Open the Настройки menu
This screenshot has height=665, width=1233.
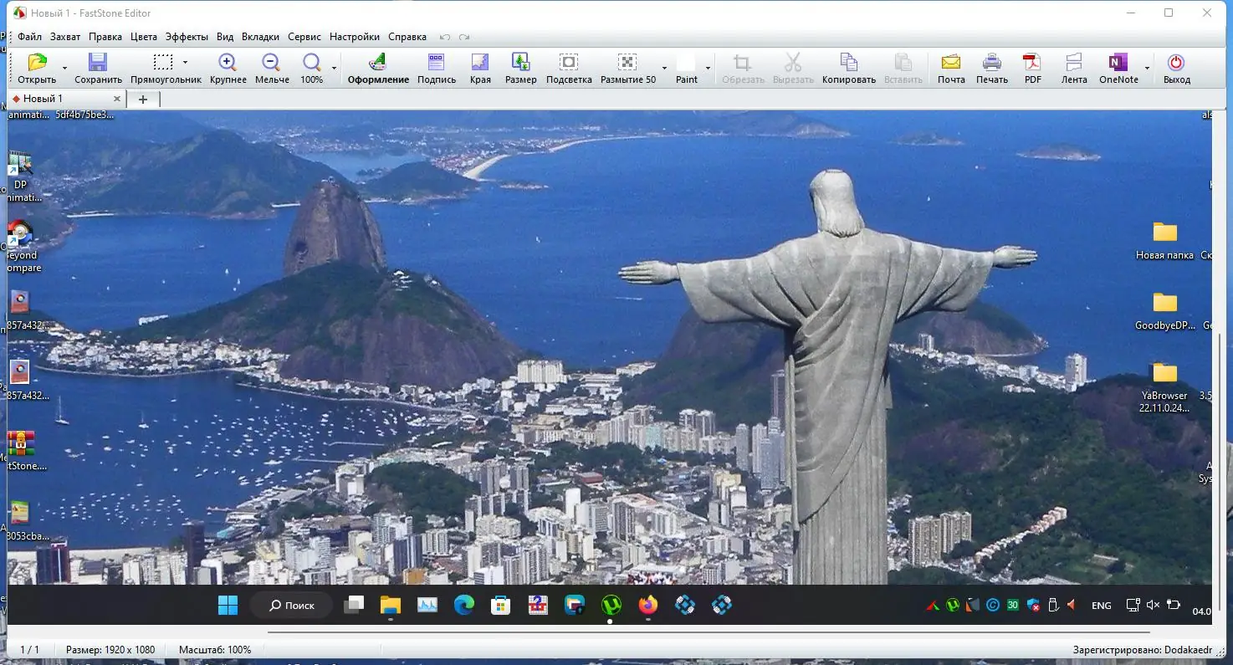(355, 37)
